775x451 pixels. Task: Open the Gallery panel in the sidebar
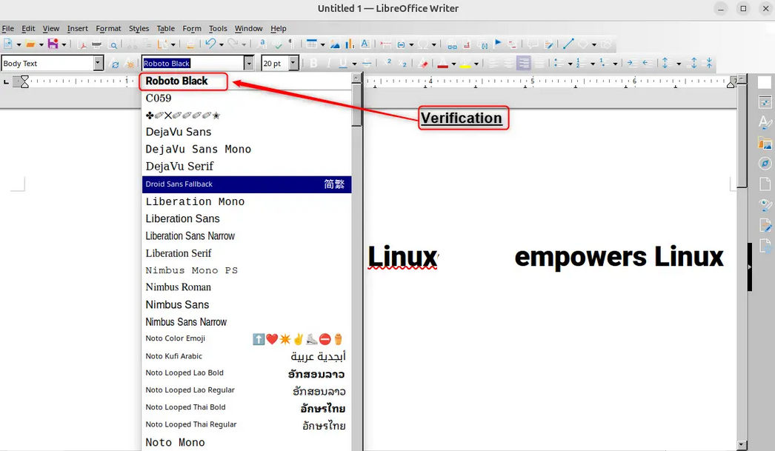pos(765,143)
